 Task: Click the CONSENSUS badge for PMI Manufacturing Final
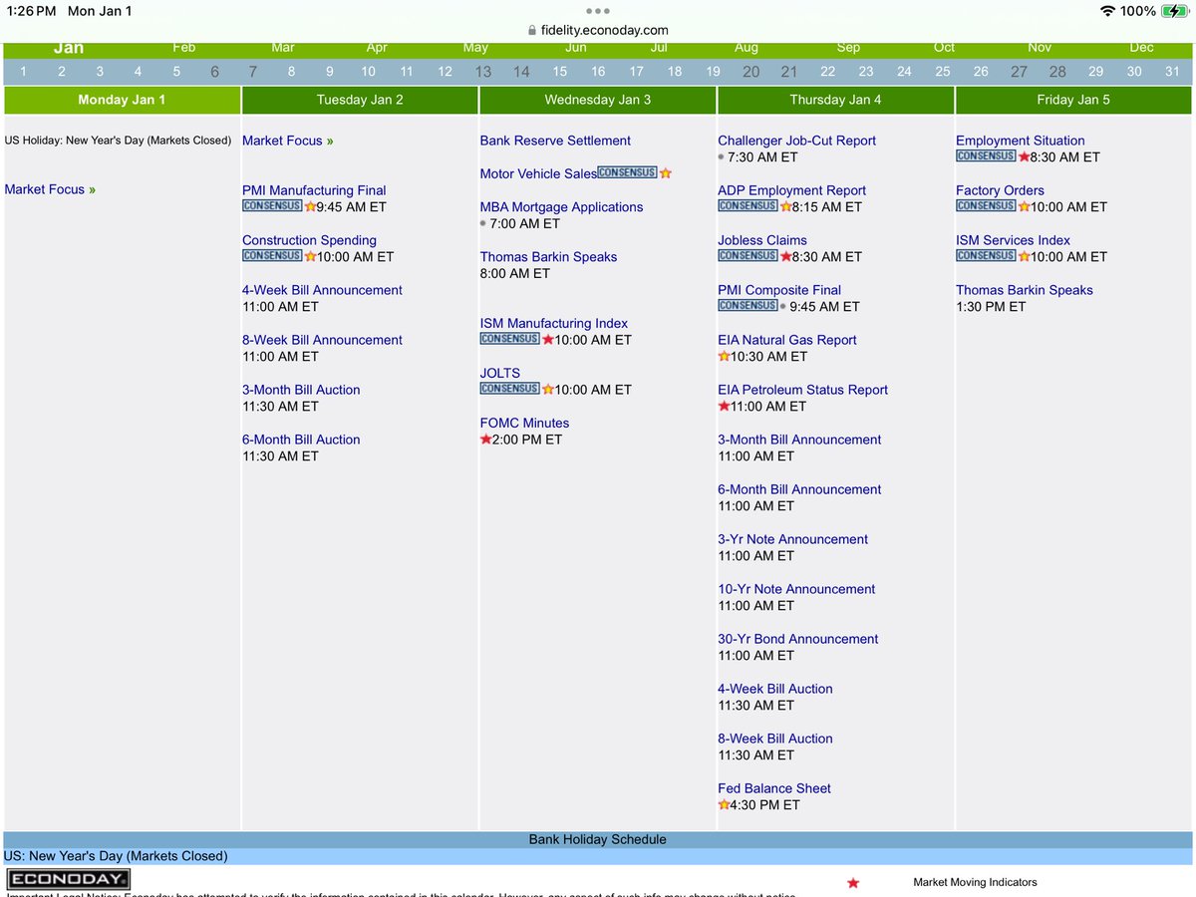point(271,206)
